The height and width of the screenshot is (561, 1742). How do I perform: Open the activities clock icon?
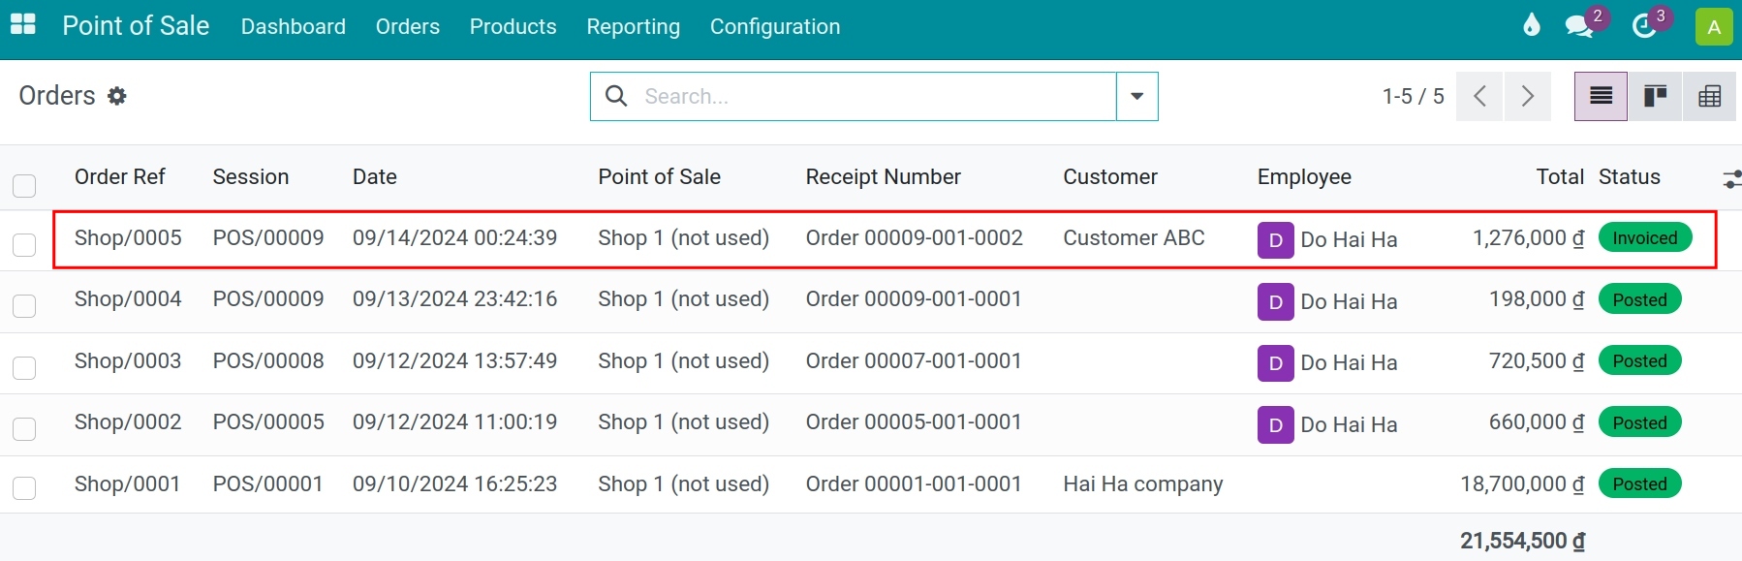[1644, 26]
